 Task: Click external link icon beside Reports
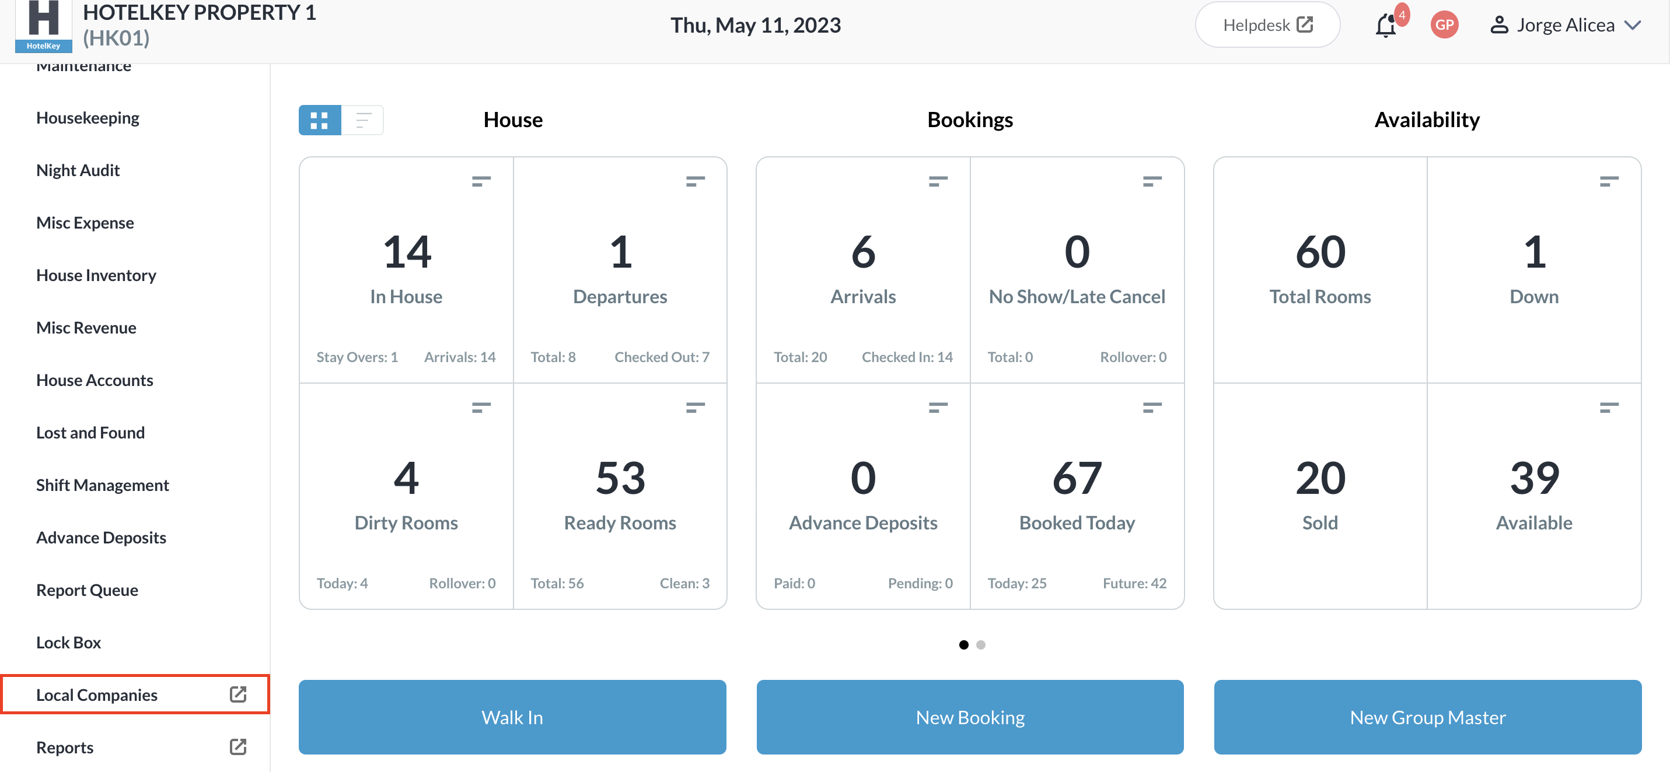(x=237, y=747)
